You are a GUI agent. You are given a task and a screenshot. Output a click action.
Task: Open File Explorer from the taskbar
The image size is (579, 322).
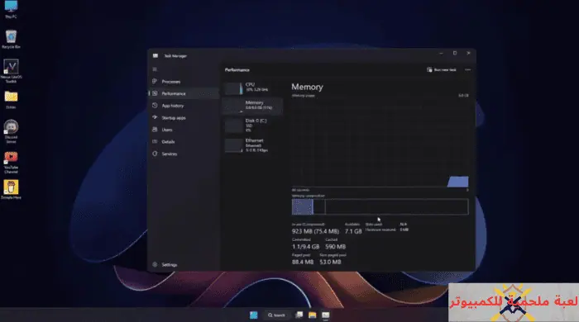tap(313, 315)
